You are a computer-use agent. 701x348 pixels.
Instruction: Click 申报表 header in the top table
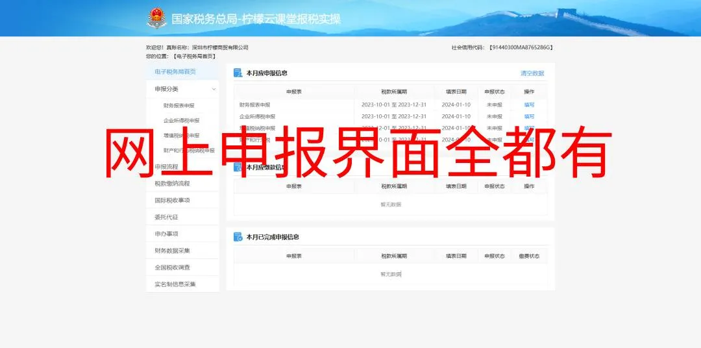(x=294, y=92)
